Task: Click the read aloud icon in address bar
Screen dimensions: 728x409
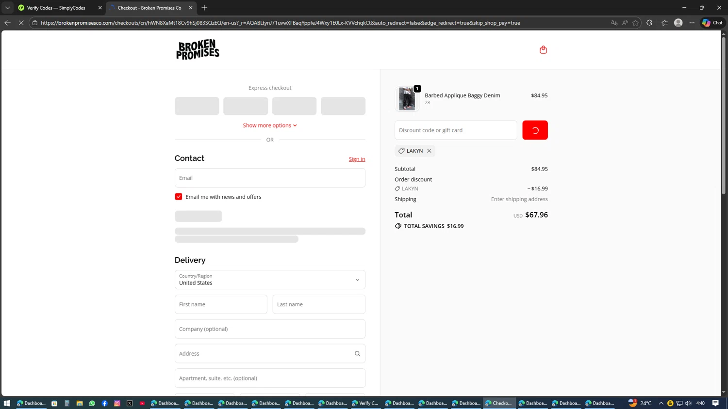Action: tap(625, 23)
